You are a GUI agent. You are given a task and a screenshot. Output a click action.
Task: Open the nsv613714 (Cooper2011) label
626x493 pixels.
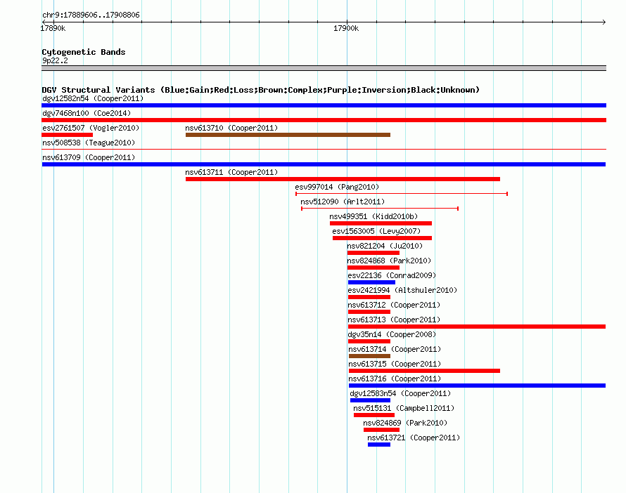395,349
